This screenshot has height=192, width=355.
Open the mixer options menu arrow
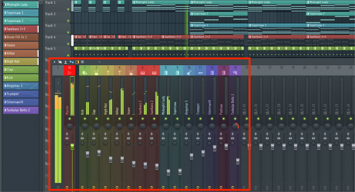55,62
